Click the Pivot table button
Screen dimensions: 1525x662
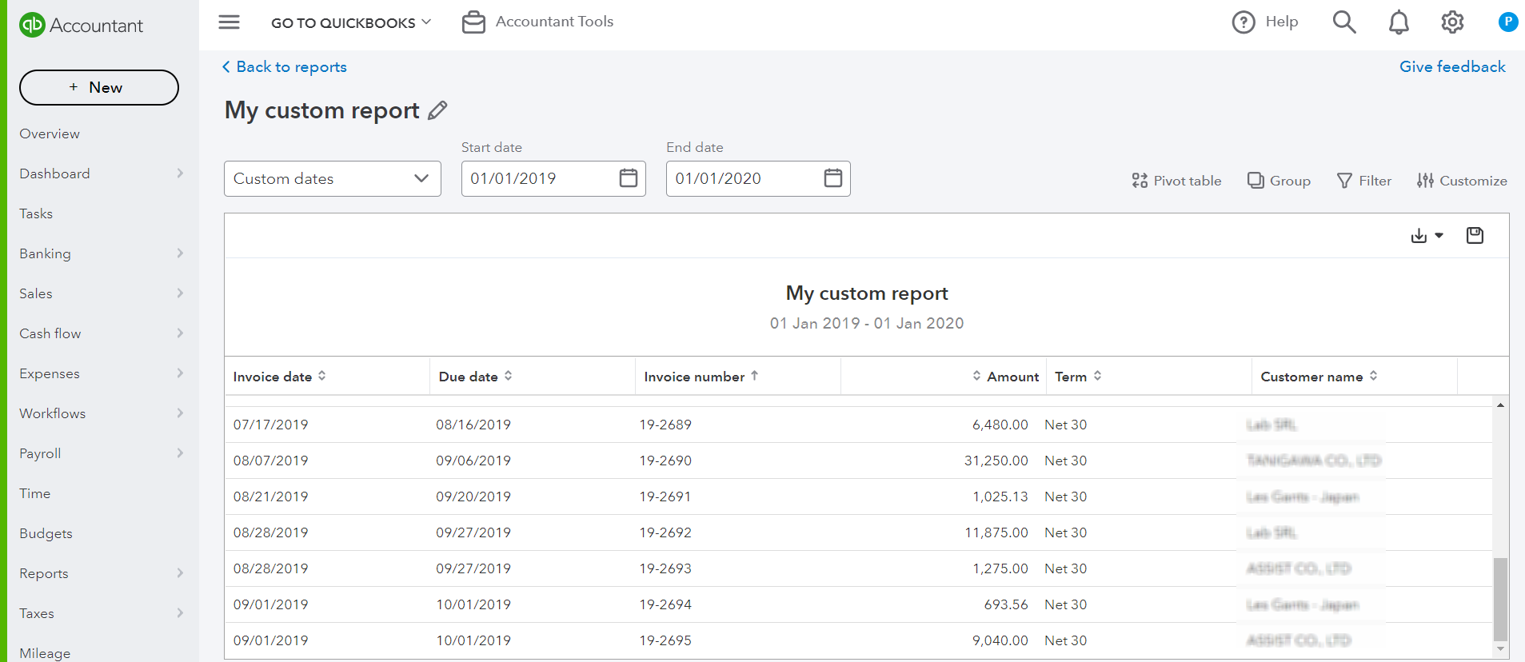pos(1176,181)
